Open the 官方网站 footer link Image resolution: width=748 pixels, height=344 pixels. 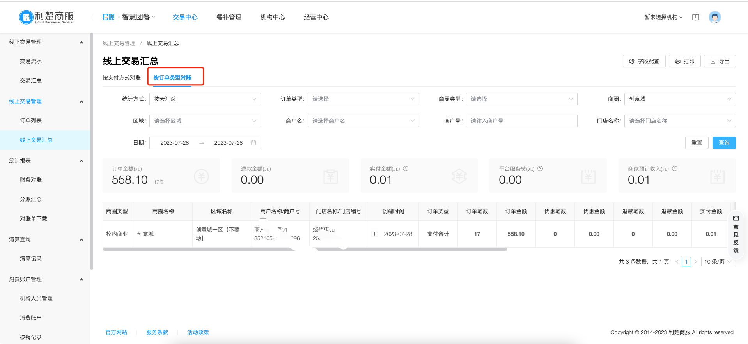tap(116, 332)
